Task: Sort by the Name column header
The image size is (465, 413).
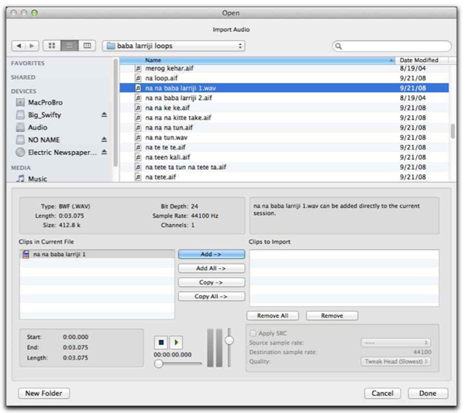Action: coord(257,60)
